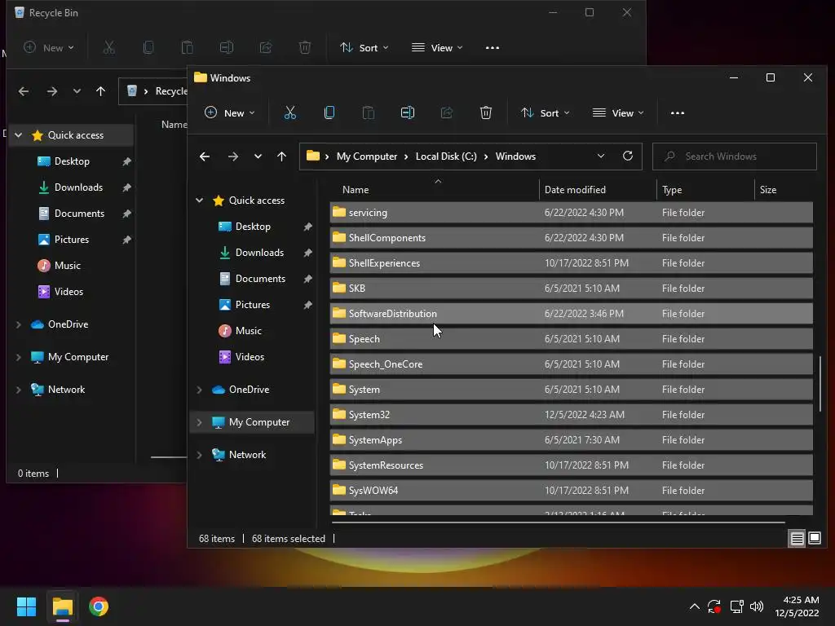This screenshot has height=626, width=835.
Task: Go back in the Windows folder window
Action: tap(205, 156)
